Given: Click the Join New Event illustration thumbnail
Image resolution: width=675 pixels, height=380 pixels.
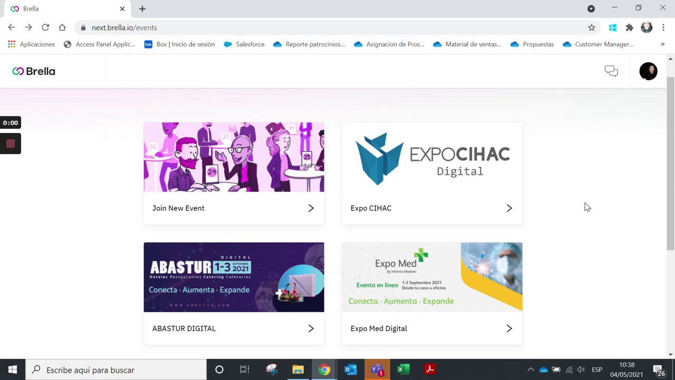Looking at the screenshot, I should click(234, 157).
